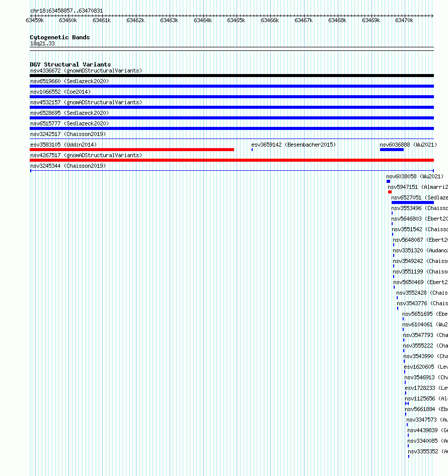Screen dimensions: 448x476
Task: Click the chr18:63458857..63470831 region label
Action: (x=66, y=11)
